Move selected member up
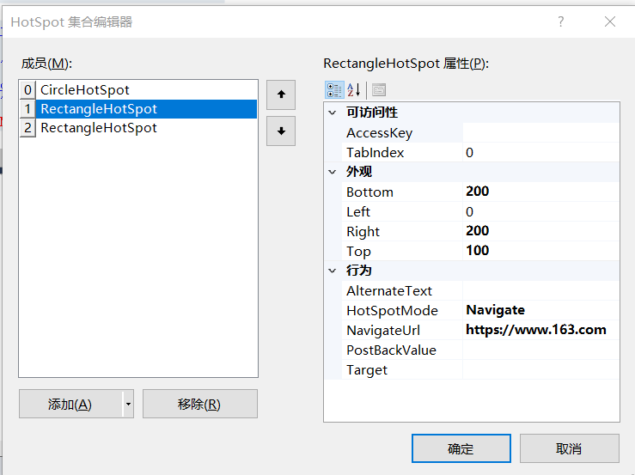Viewport: 635px width, 475px height. pyautogui.click(x=280, y=94)
